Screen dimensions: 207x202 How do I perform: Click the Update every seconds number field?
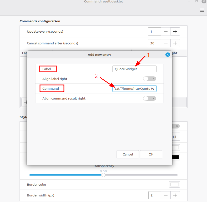pyautogui.click(x=154, y=32)
